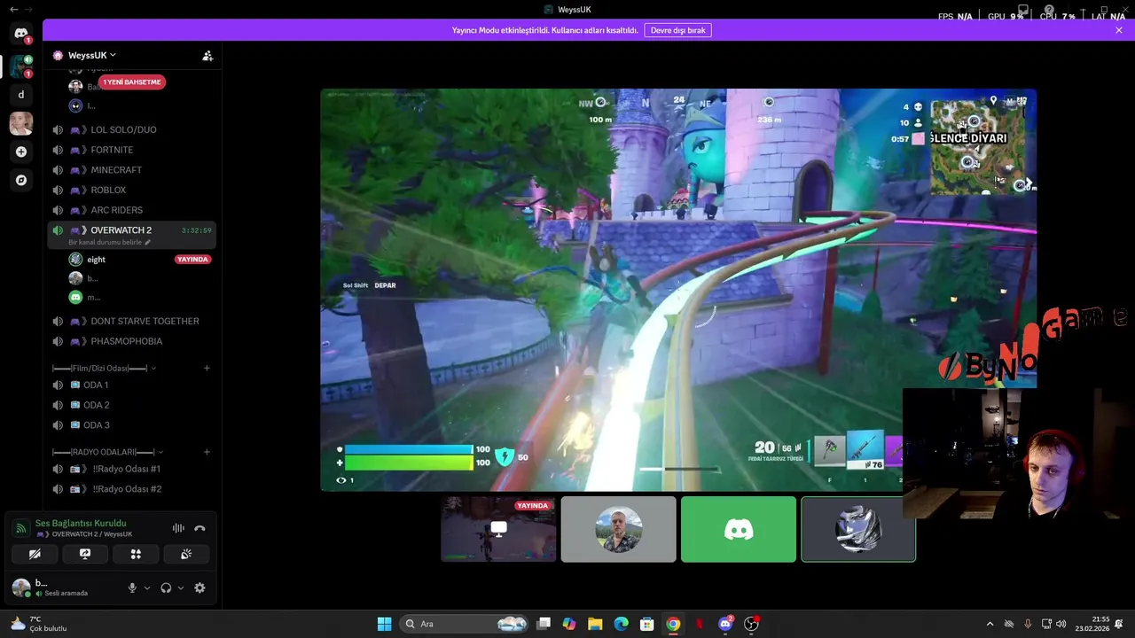The image size is (1135, 638).
Task: Open your user profile avatar
Action: [20, 587]
